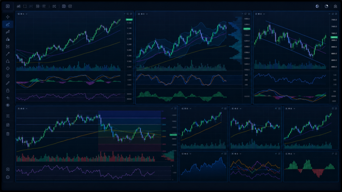The width and height of the screenshot is (342, 192).
Task: Open the list sliders icon in sidebar
Action: click(x=8, y=116)
